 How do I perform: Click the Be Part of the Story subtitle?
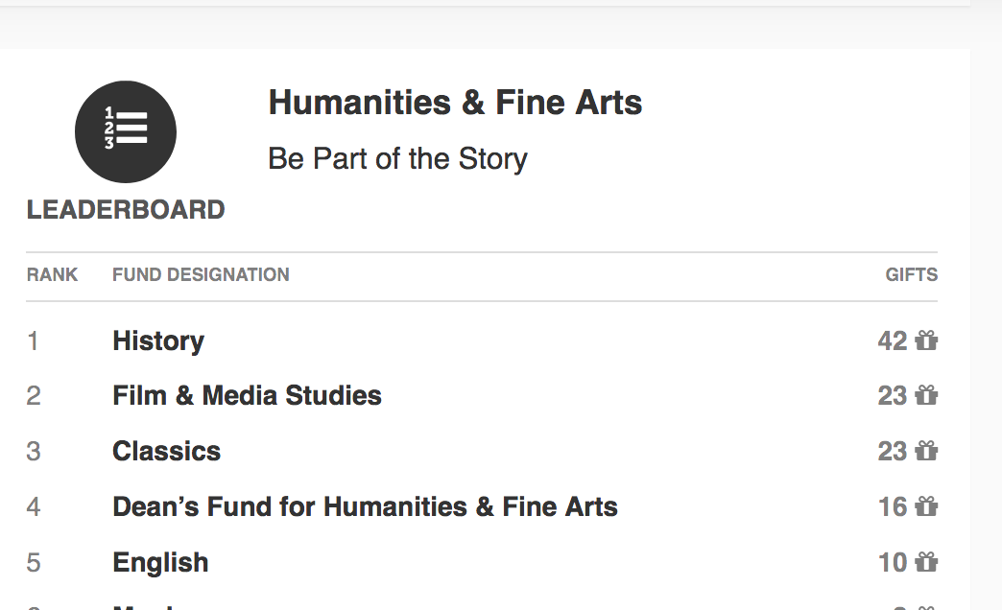(x=397, y=158)
